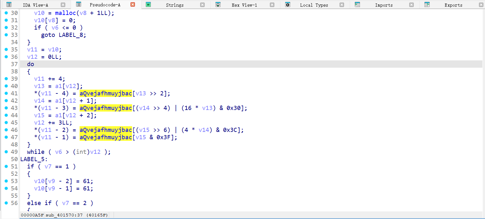Switch to the Strings tab
The height and width of the screenshot is (219, 485).
(x=175, y=5)
